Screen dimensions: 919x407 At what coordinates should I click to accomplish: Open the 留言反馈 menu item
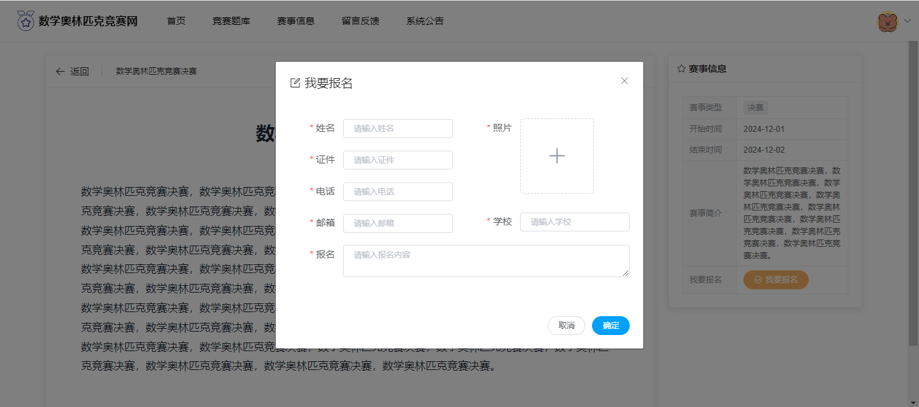click(x=361, y=21)
